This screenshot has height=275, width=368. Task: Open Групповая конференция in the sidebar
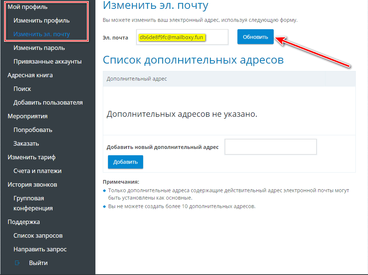pos(33,203)
